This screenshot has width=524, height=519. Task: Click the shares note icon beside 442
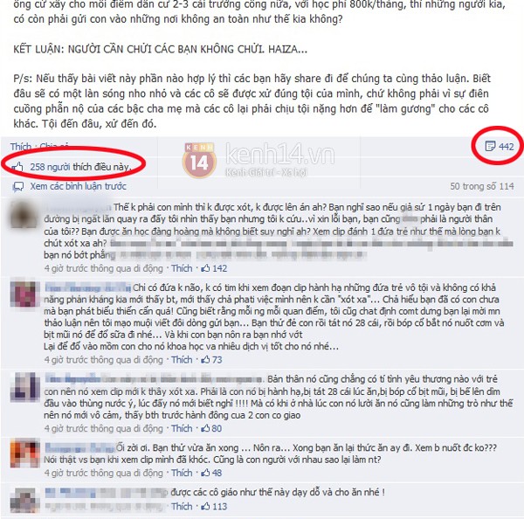pos(490,146)
